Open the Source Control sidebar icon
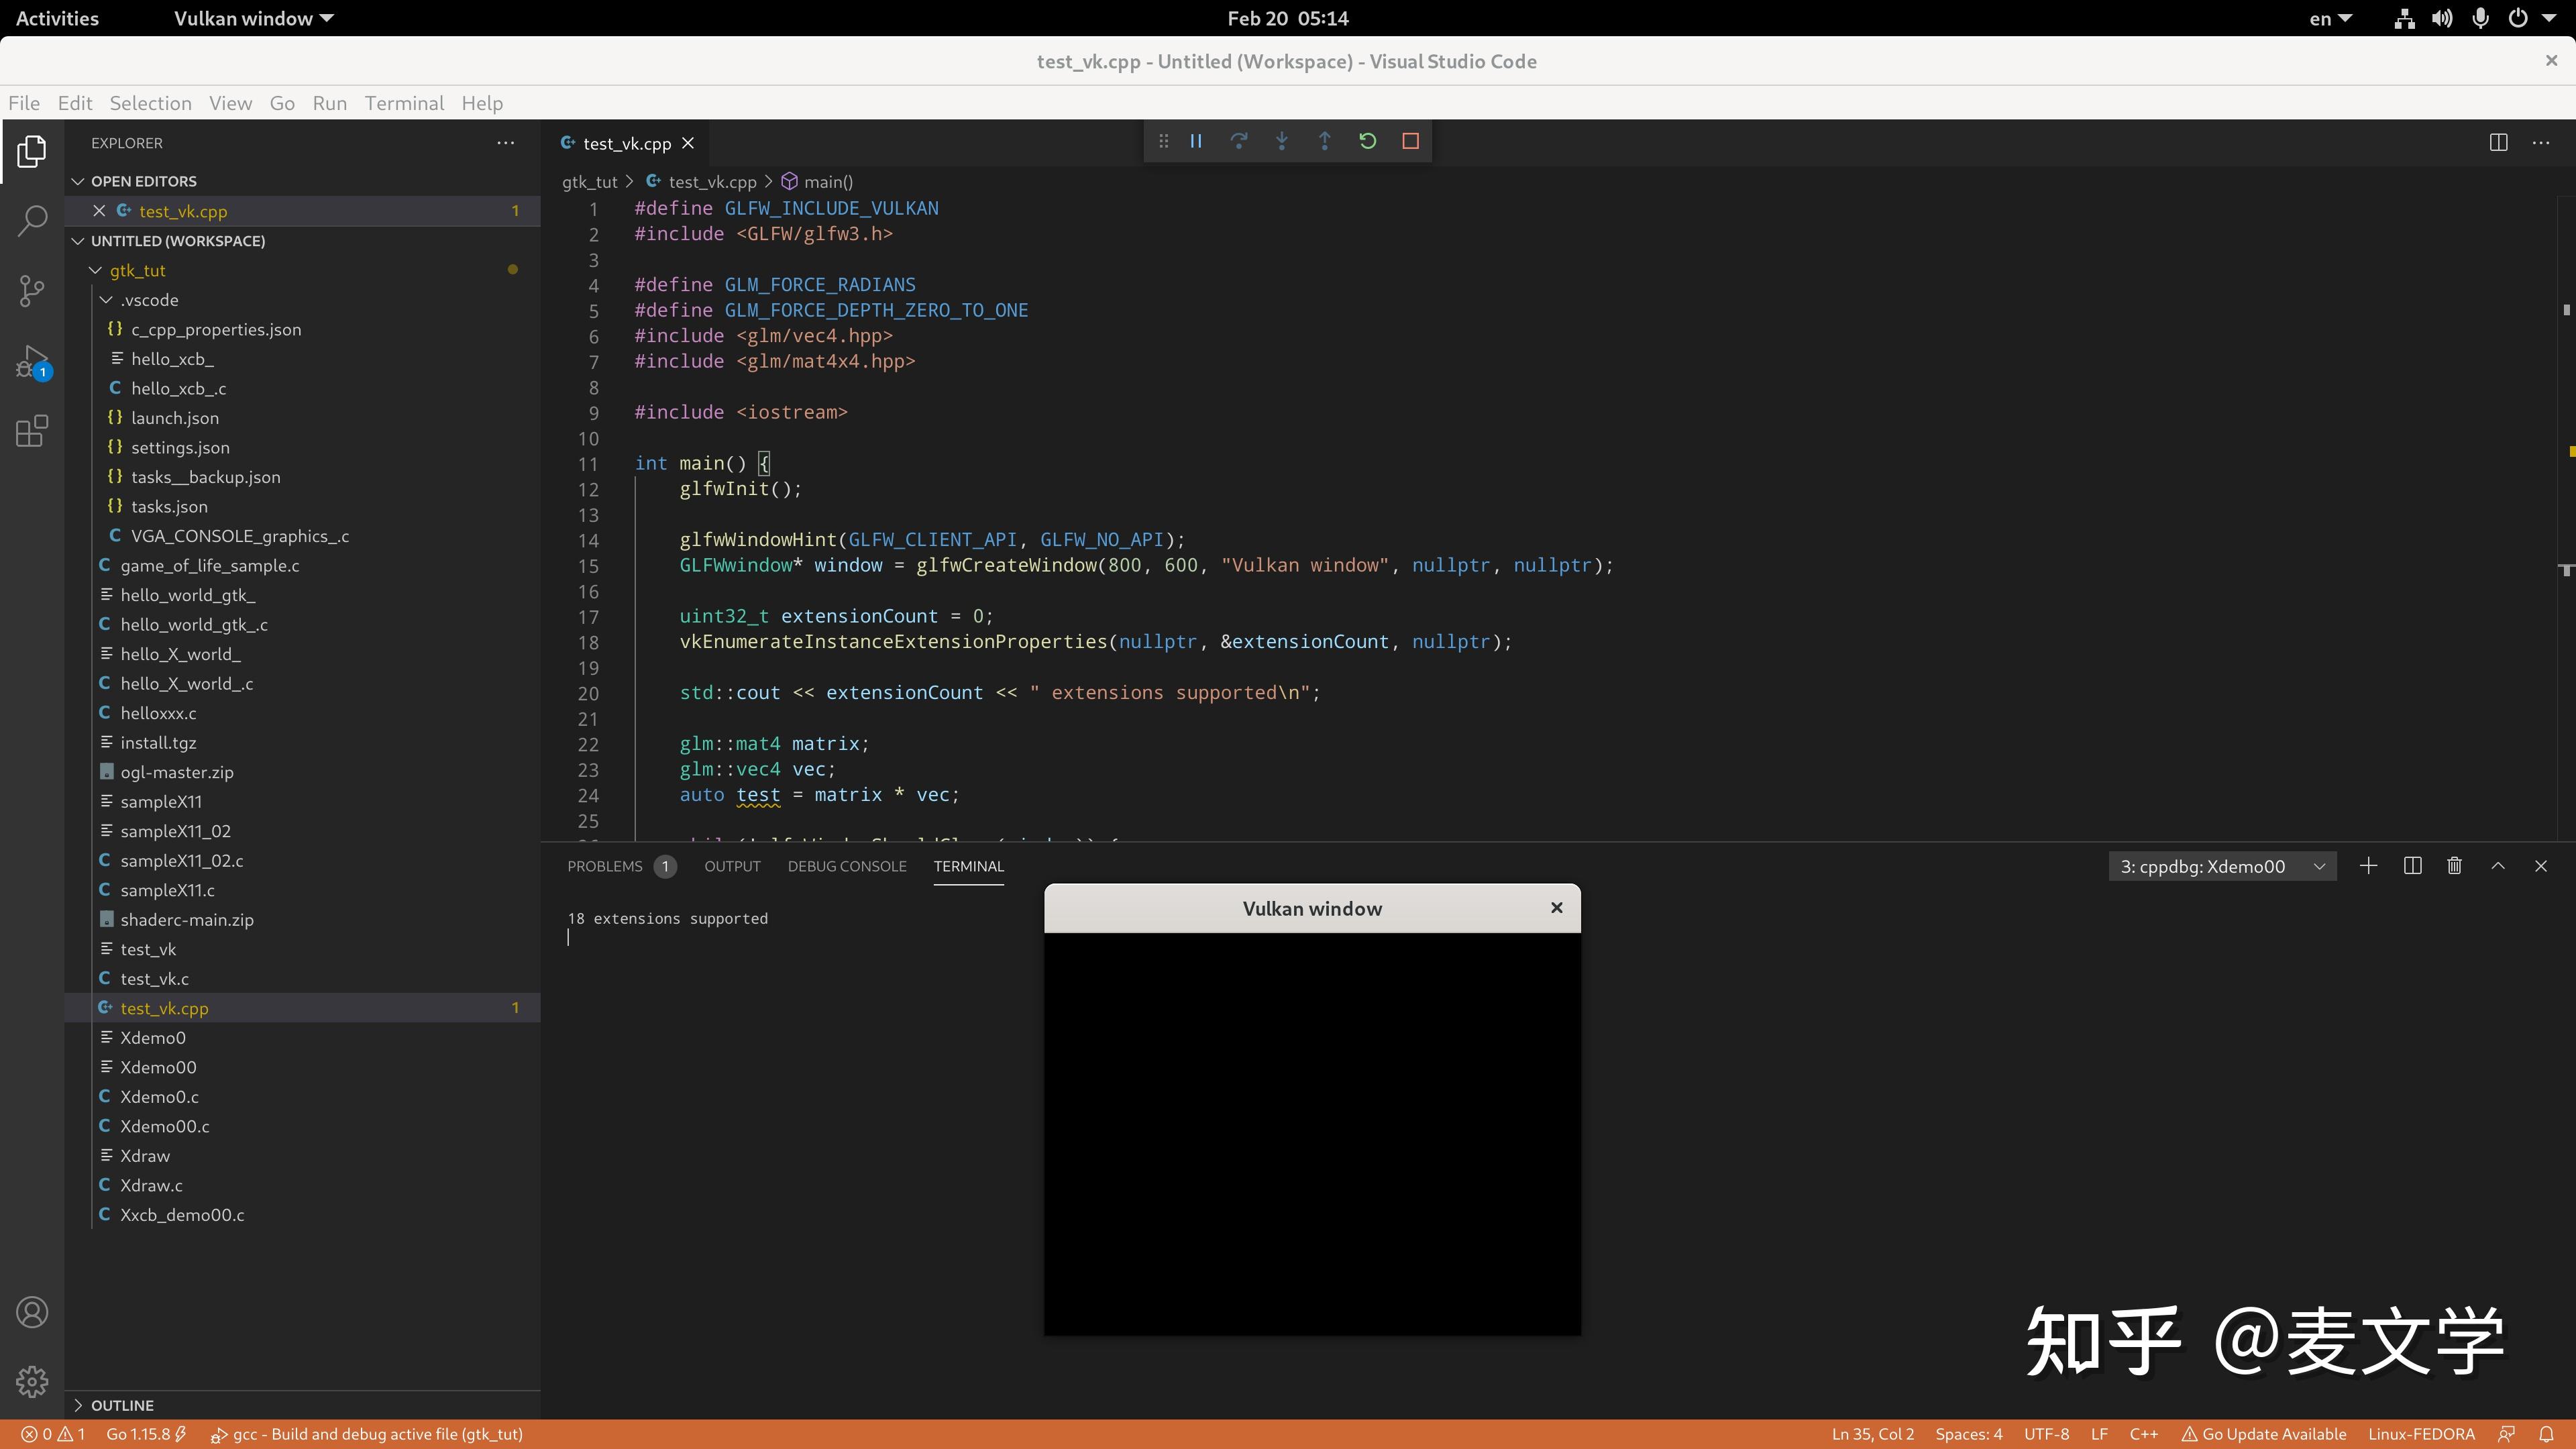 pos(31,291)
